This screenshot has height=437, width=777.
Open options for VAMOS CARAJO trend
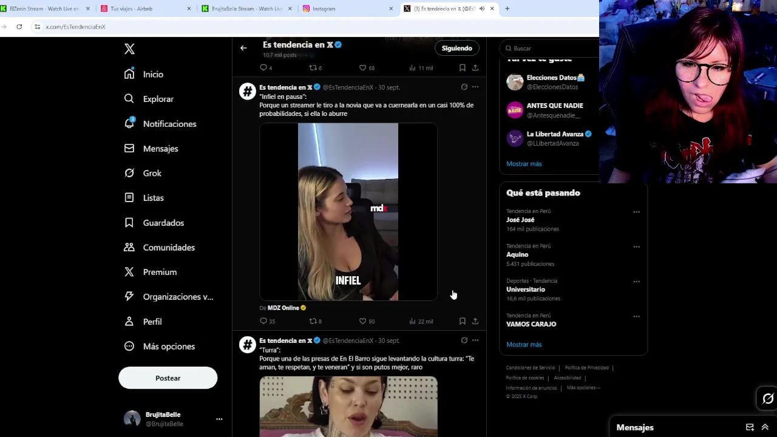pyautogui.click(x=636, y=316)
